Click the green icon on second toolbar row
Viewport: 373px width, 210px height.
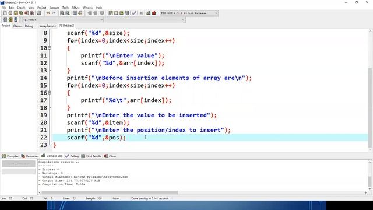coord(10,19)
